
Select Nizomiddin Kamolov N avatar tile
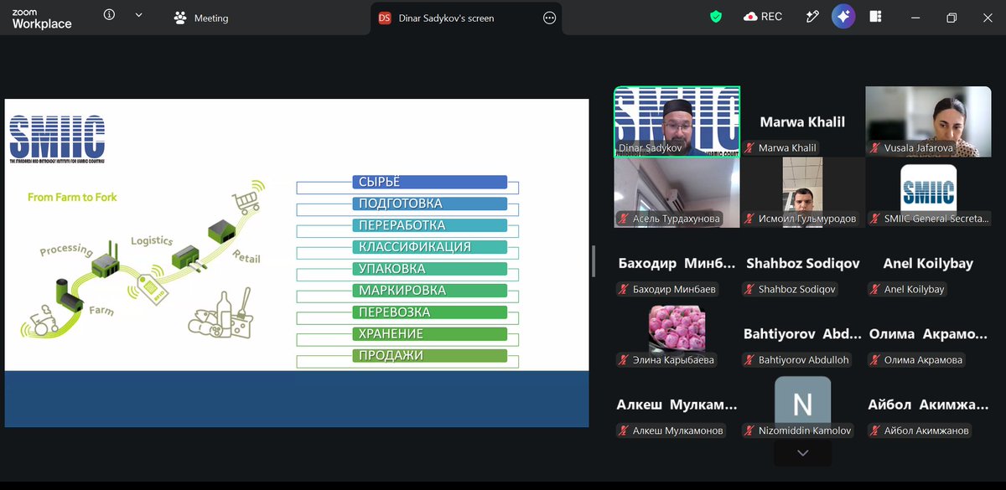[802, 405]
